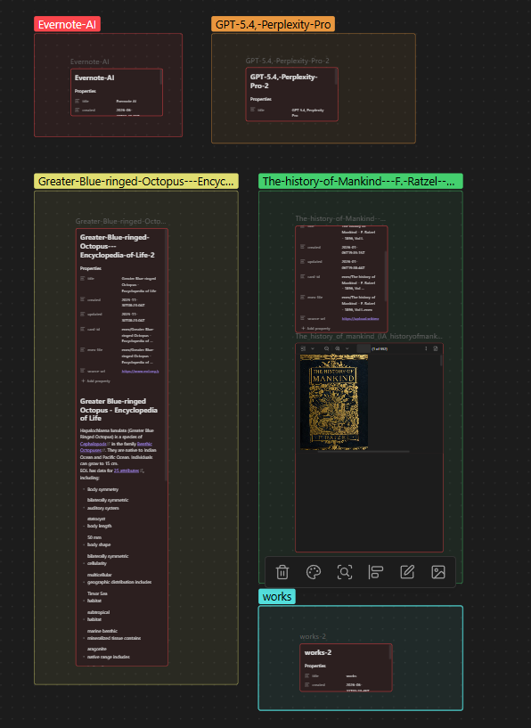Click created property icon in octopus card

click(83, 299)
